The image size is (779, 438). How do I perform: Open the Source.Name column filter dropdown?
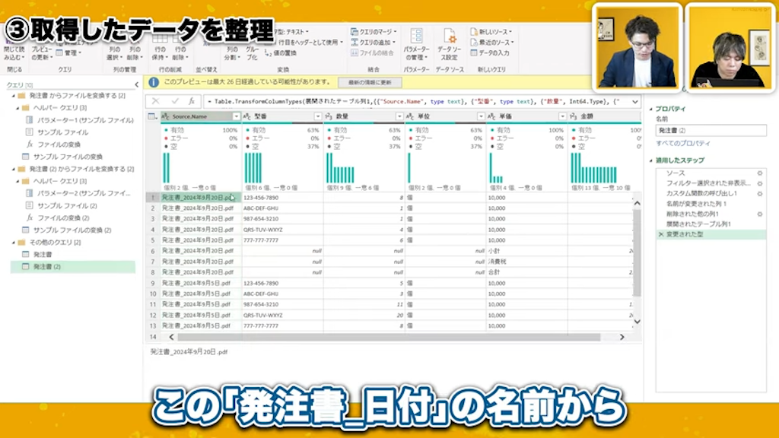tap(235, 116)
